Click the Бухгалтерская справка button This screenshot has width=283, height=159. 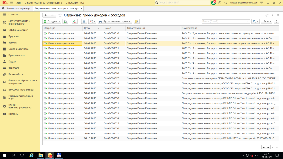[x=116, y=21]
